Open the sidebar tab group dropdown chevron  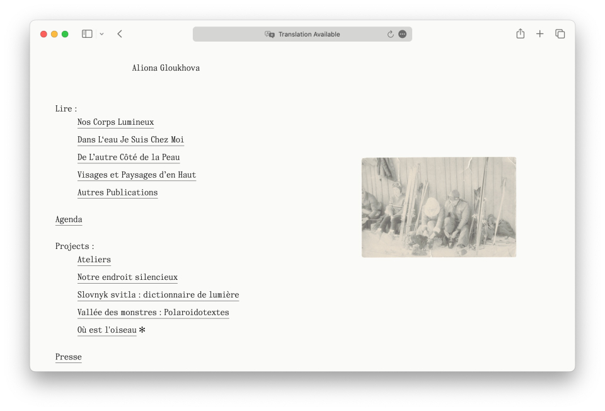click(101, 34)
